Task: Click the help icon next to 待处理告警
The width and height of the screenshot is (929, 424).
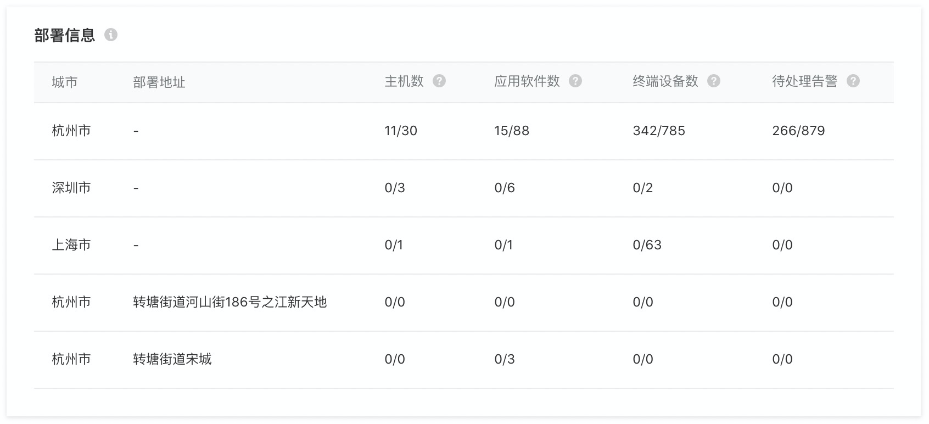Action: [x=853, y=81]
